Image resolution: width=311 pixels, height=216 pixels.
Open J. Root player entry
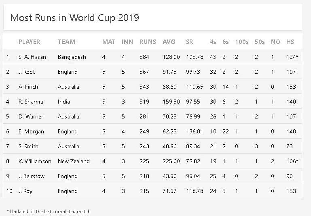27,72
